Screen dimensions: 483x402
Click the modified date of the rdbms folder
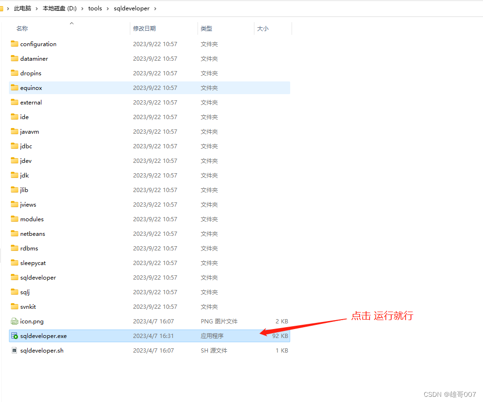[x=155, y=248]
